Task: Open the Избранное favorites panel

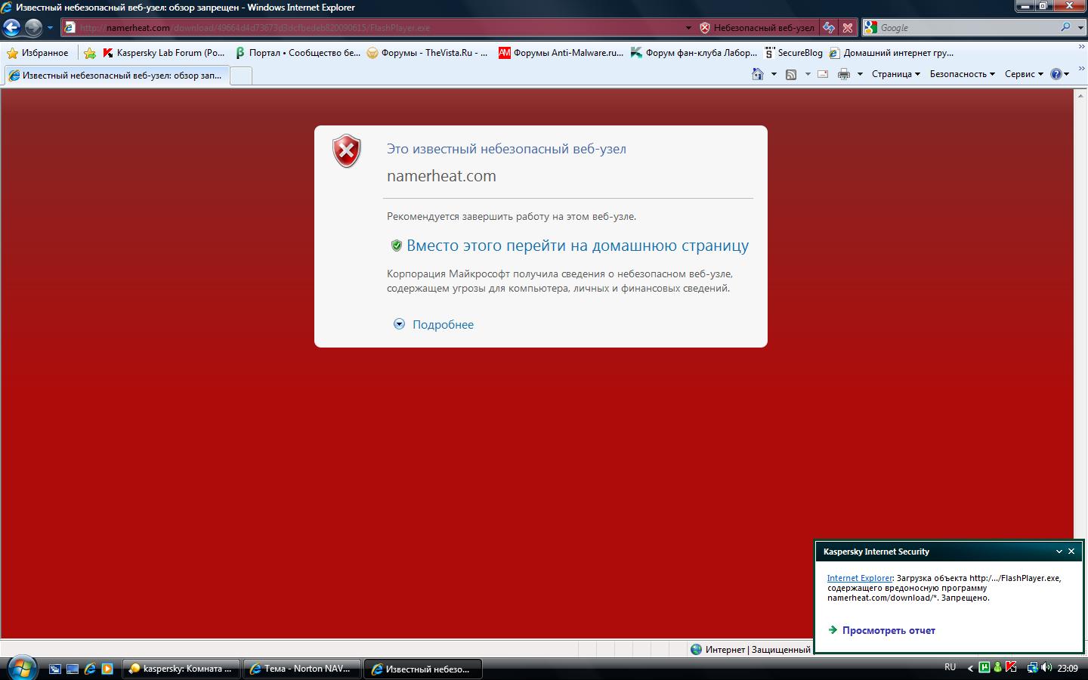Action: (x=38, y=53)
